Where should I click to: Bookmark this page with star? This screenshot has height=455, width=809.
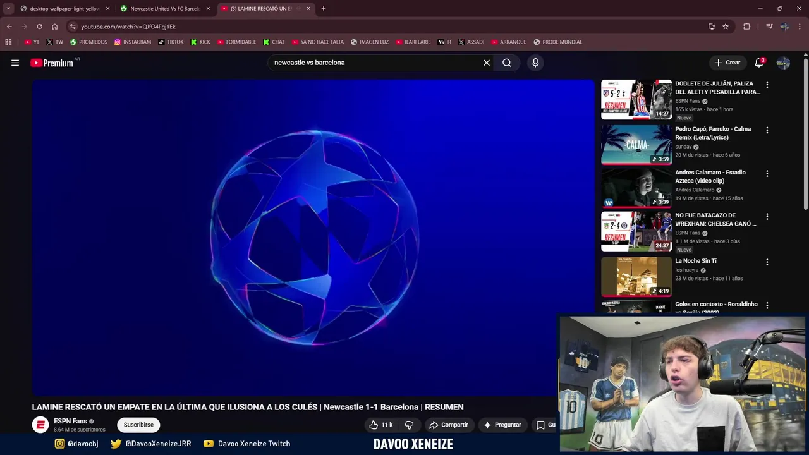pyautogui.click(x=726, y=27)
